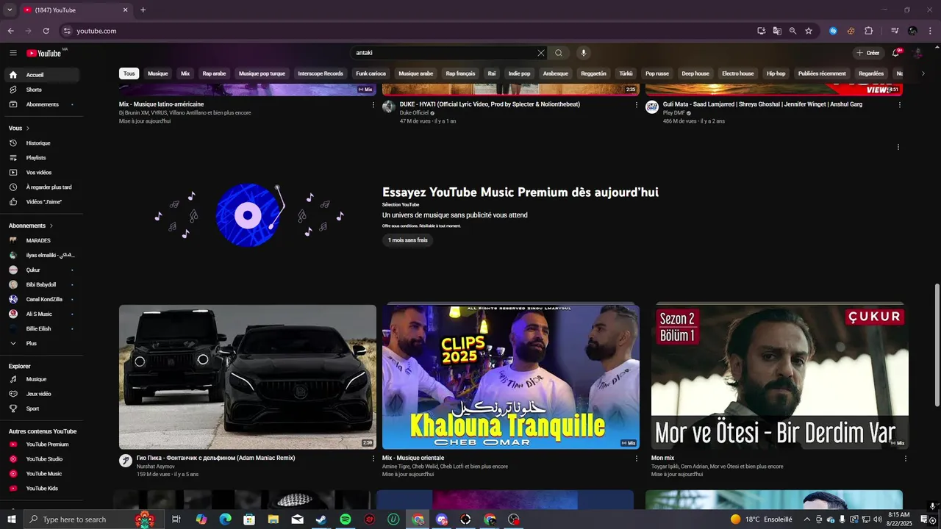Select the Rap arabe filter chip

(214, 73)
